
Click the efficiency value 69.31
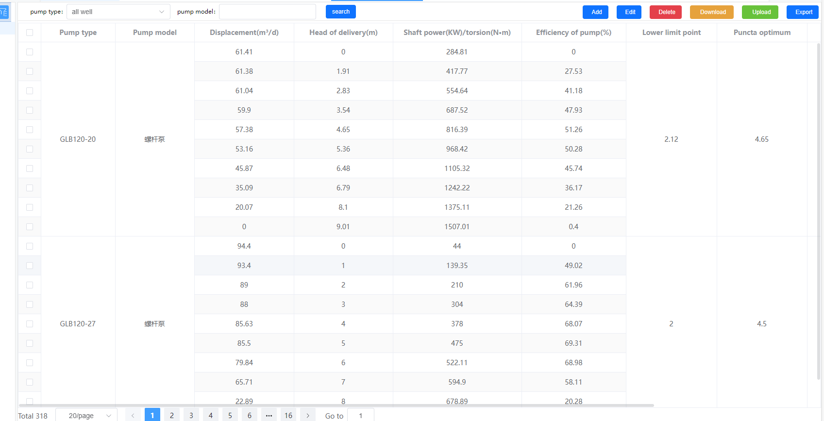tap(573, 343)
